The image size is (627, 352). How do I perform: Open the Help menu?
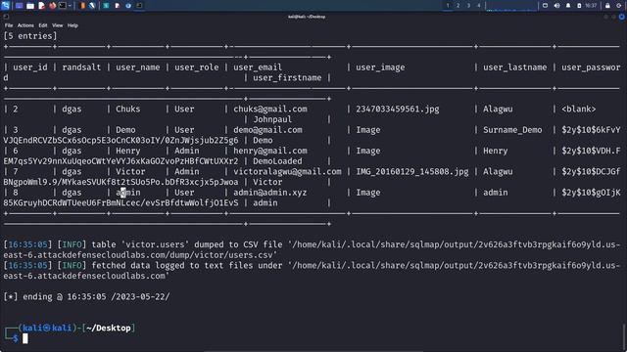(x=72, y=25)
